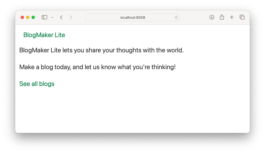The image size is (265, 153).
Task: Show downloads with the download icon
Action: coord(212,17)
